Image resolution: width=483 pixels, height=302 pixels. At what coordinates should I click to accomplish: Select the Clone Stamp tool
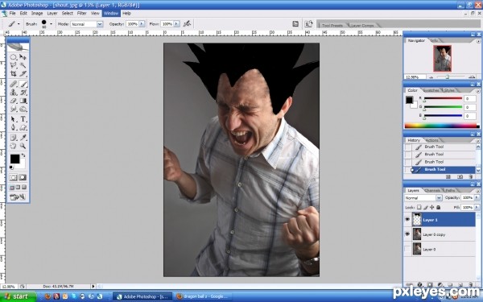point(13,93)
